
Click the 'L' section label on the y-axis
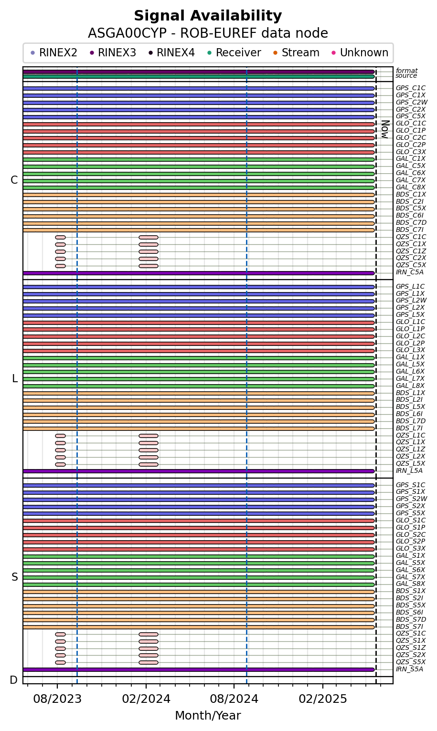tap(15, 379)
